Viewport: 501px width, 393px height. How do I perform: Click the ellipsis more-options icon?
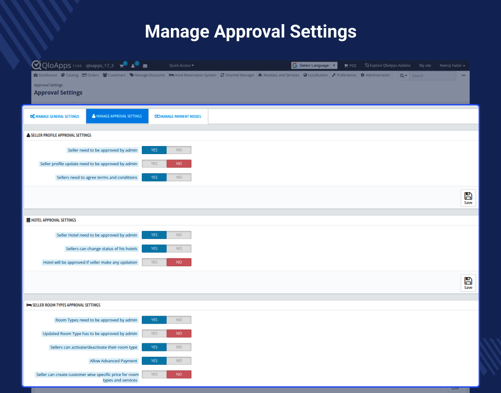tap(463, 75)
